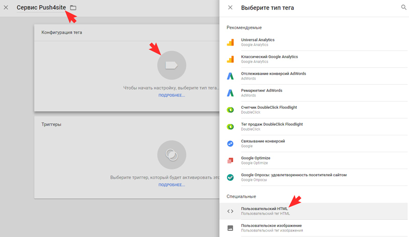Click the Связывание конверсий blue icon
Viewport: 409px width, 237px height.
point(231,144)
